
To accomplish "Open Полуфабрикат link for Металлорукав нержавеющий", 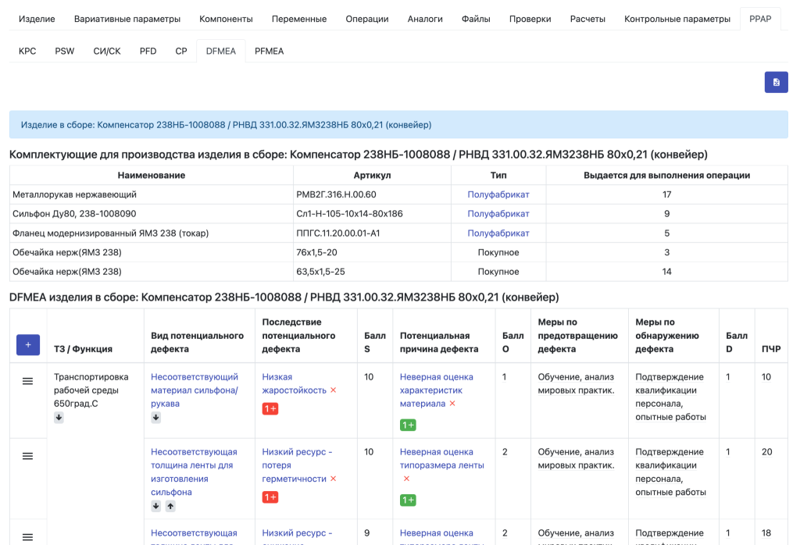I will coord(498,194).
